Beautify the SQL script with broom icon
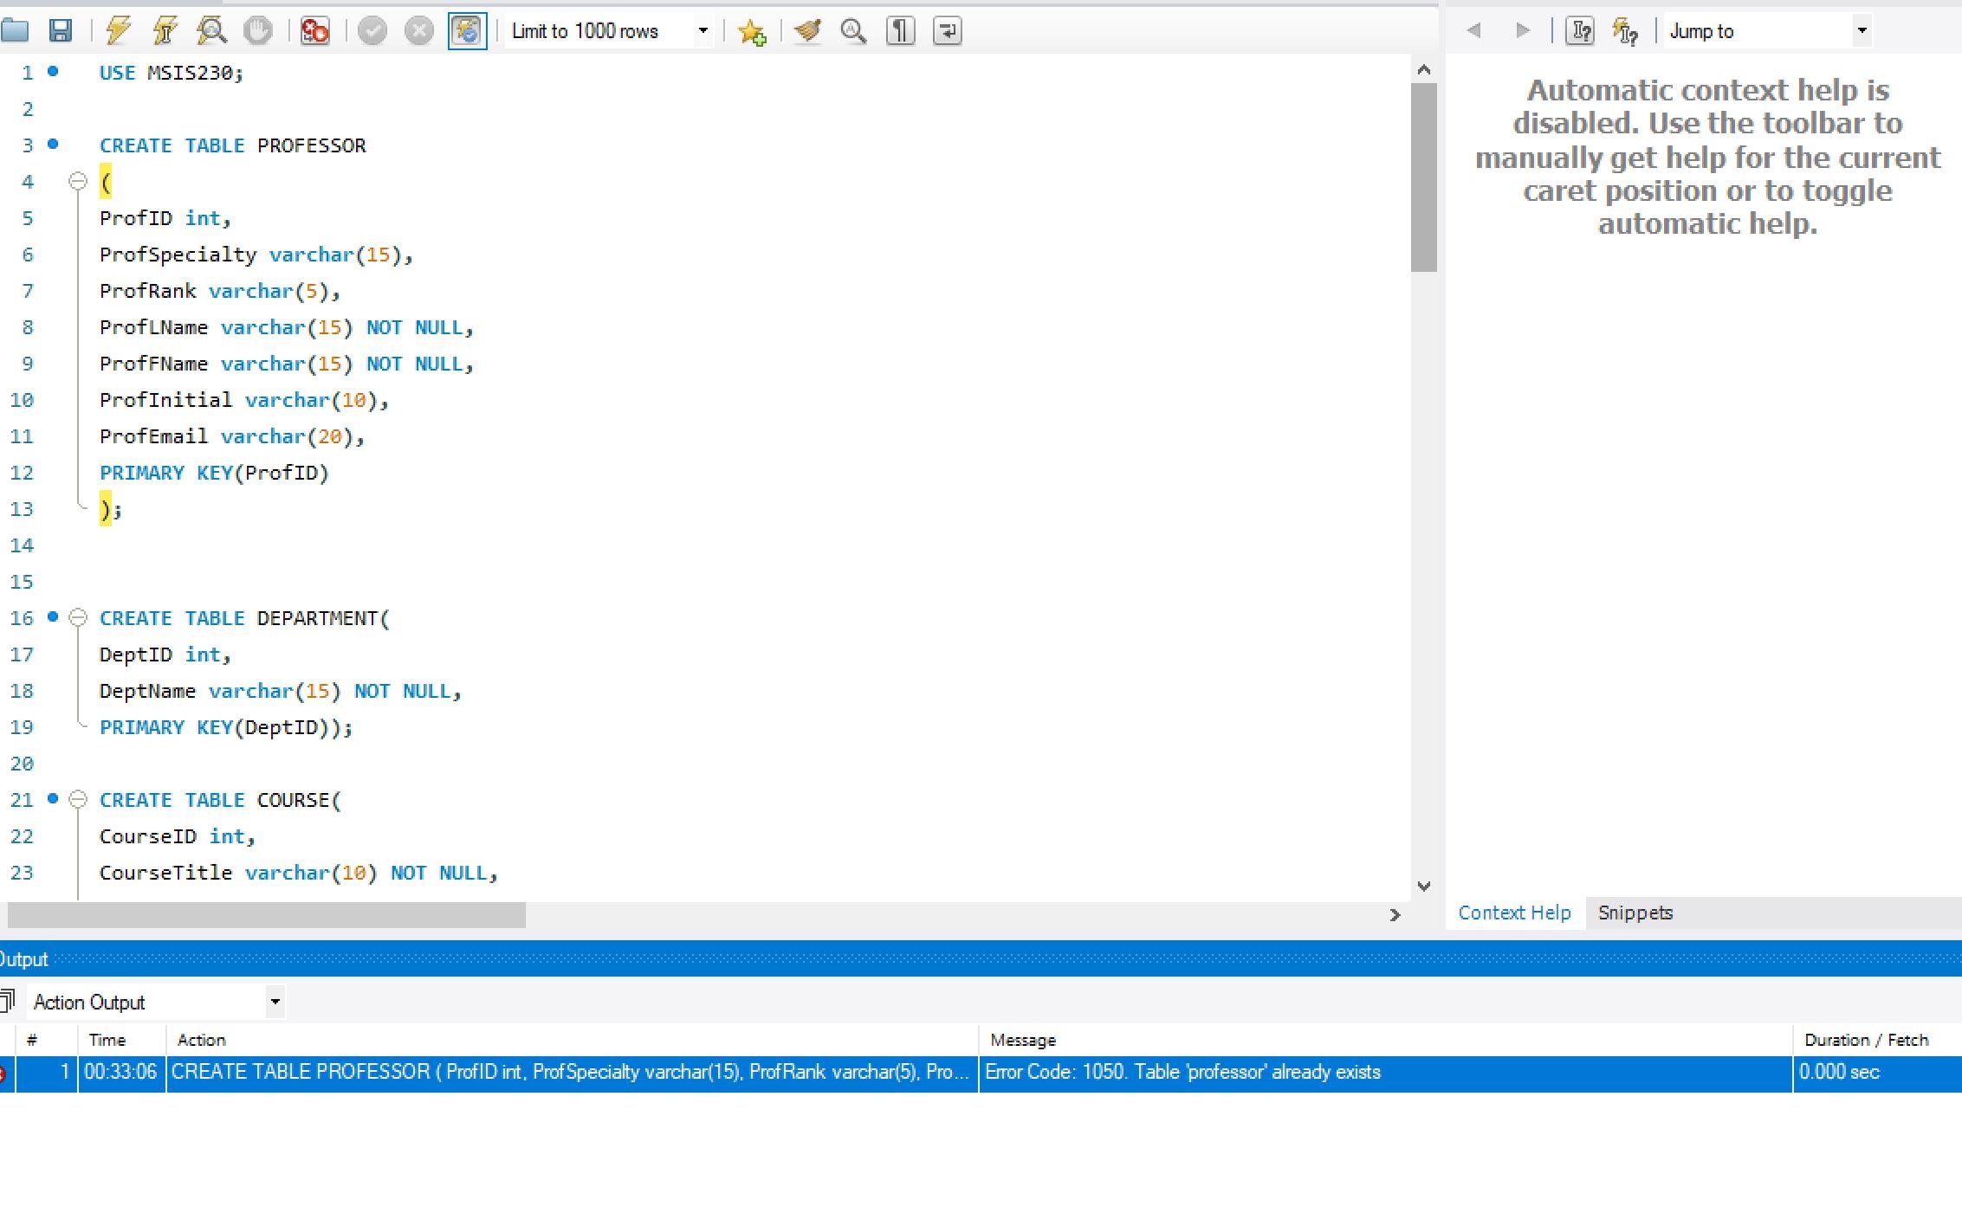Screen dimensions: 1962x1219 coord(807,30)
